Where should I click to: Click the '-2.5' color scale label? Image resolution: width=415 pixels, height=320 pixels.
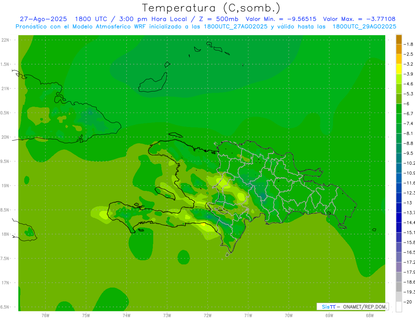408,54
